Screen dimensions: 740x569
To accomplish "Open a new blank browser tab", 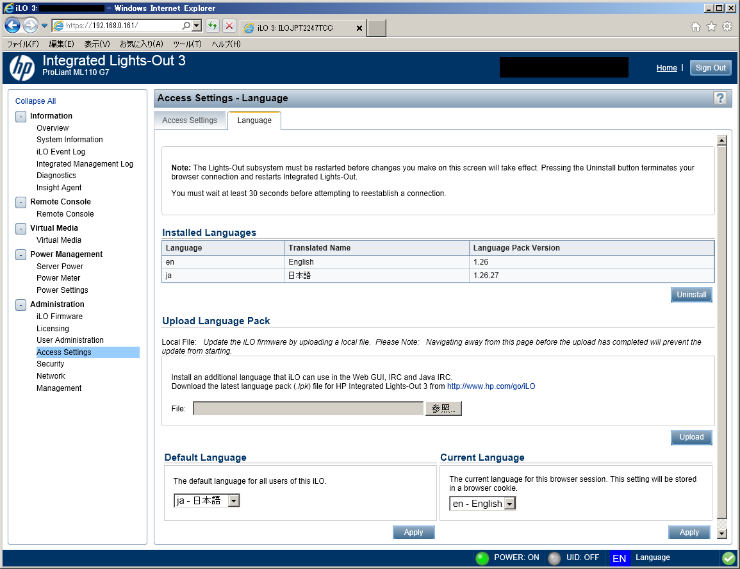I will pyautogui.click(x=377, y=28).
